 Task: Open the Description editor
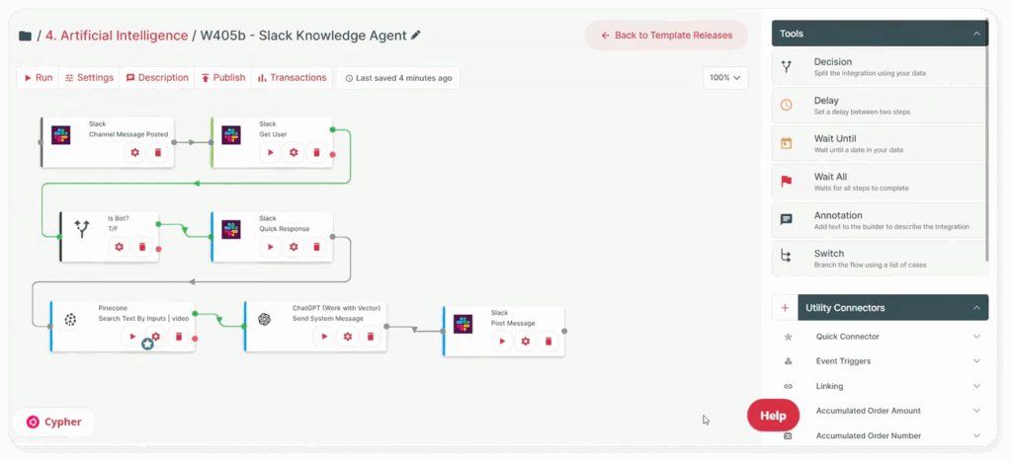coord(157,77)
